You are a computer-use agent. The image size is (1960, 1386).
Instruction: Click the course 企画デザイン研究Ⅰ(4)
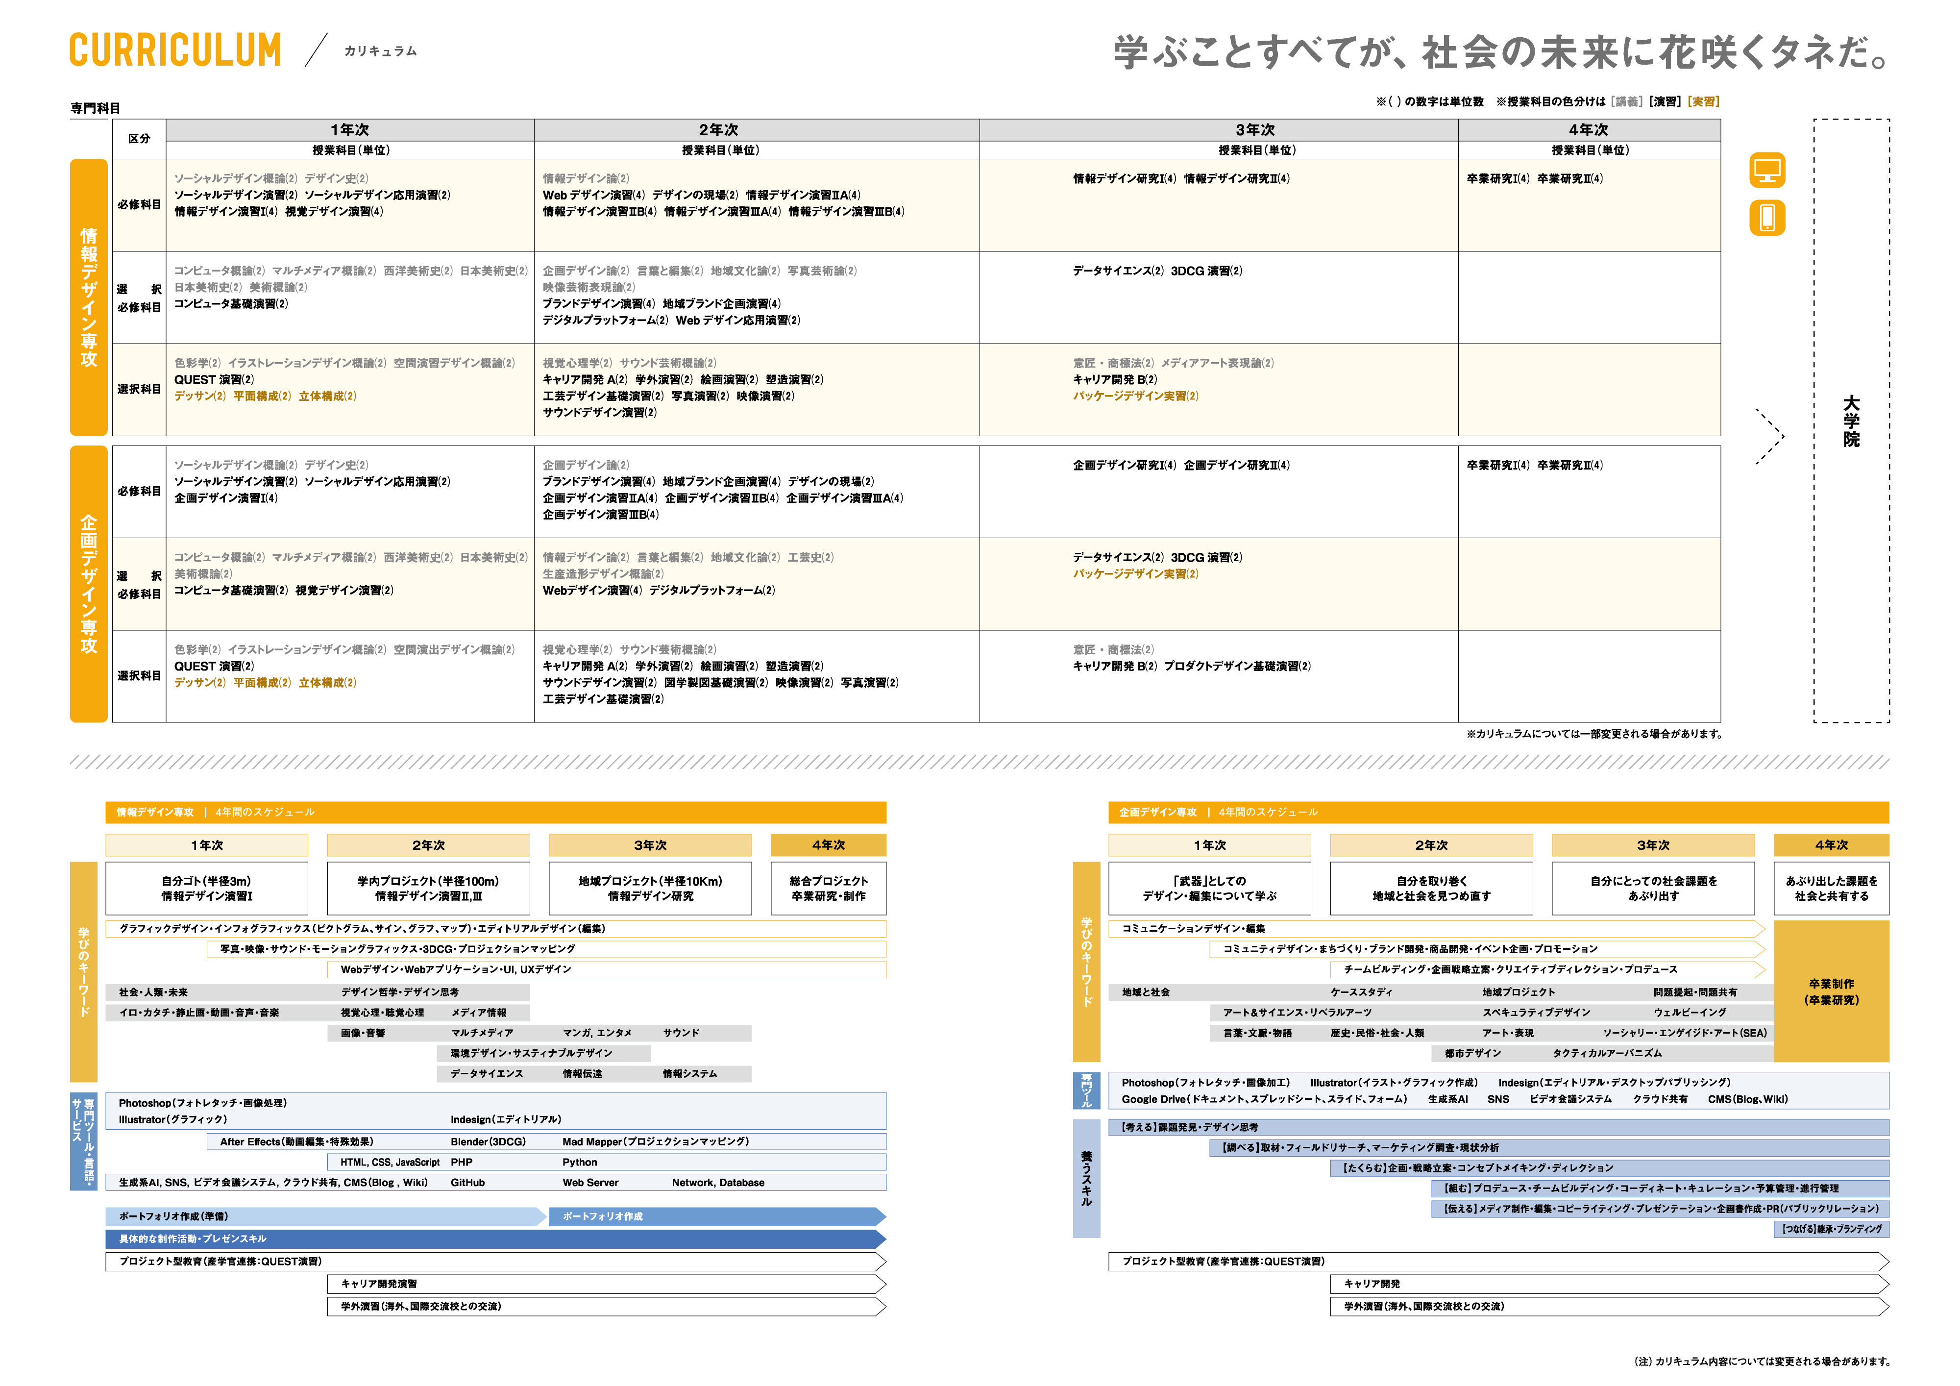(x=1124, y=466)
